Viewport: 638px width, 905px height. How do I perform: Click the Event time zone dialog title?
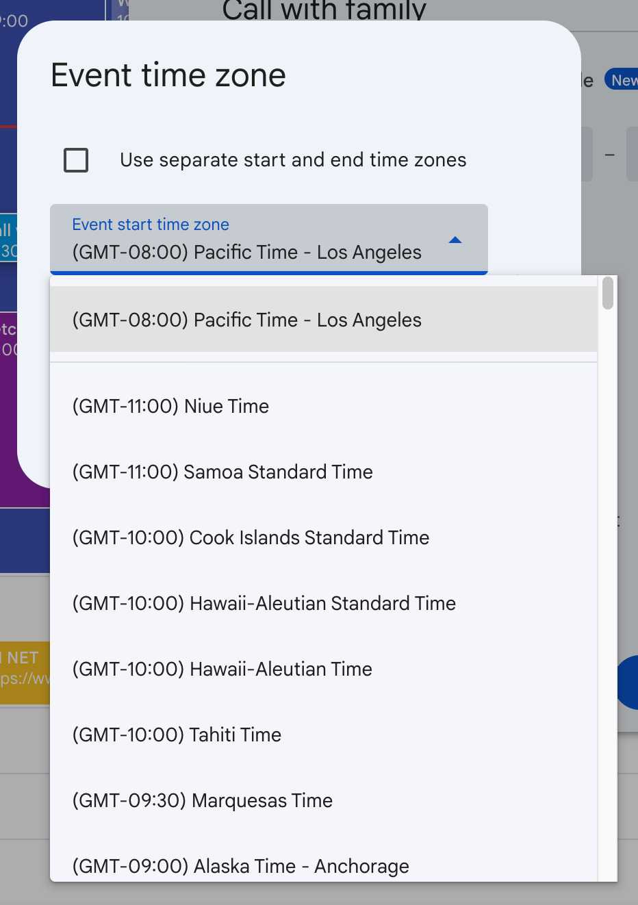[168, 75]
